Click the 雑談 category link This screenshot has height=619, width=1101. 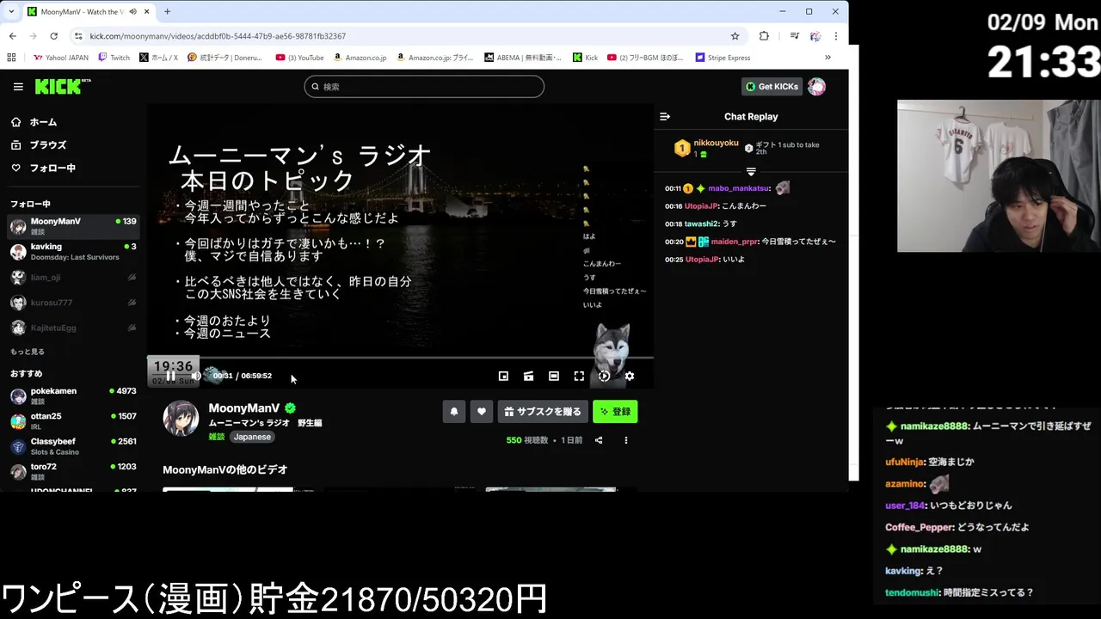[x=216, y=437]
